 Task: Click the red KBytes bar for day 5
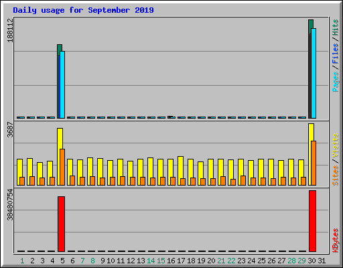(x=62, y=224)
